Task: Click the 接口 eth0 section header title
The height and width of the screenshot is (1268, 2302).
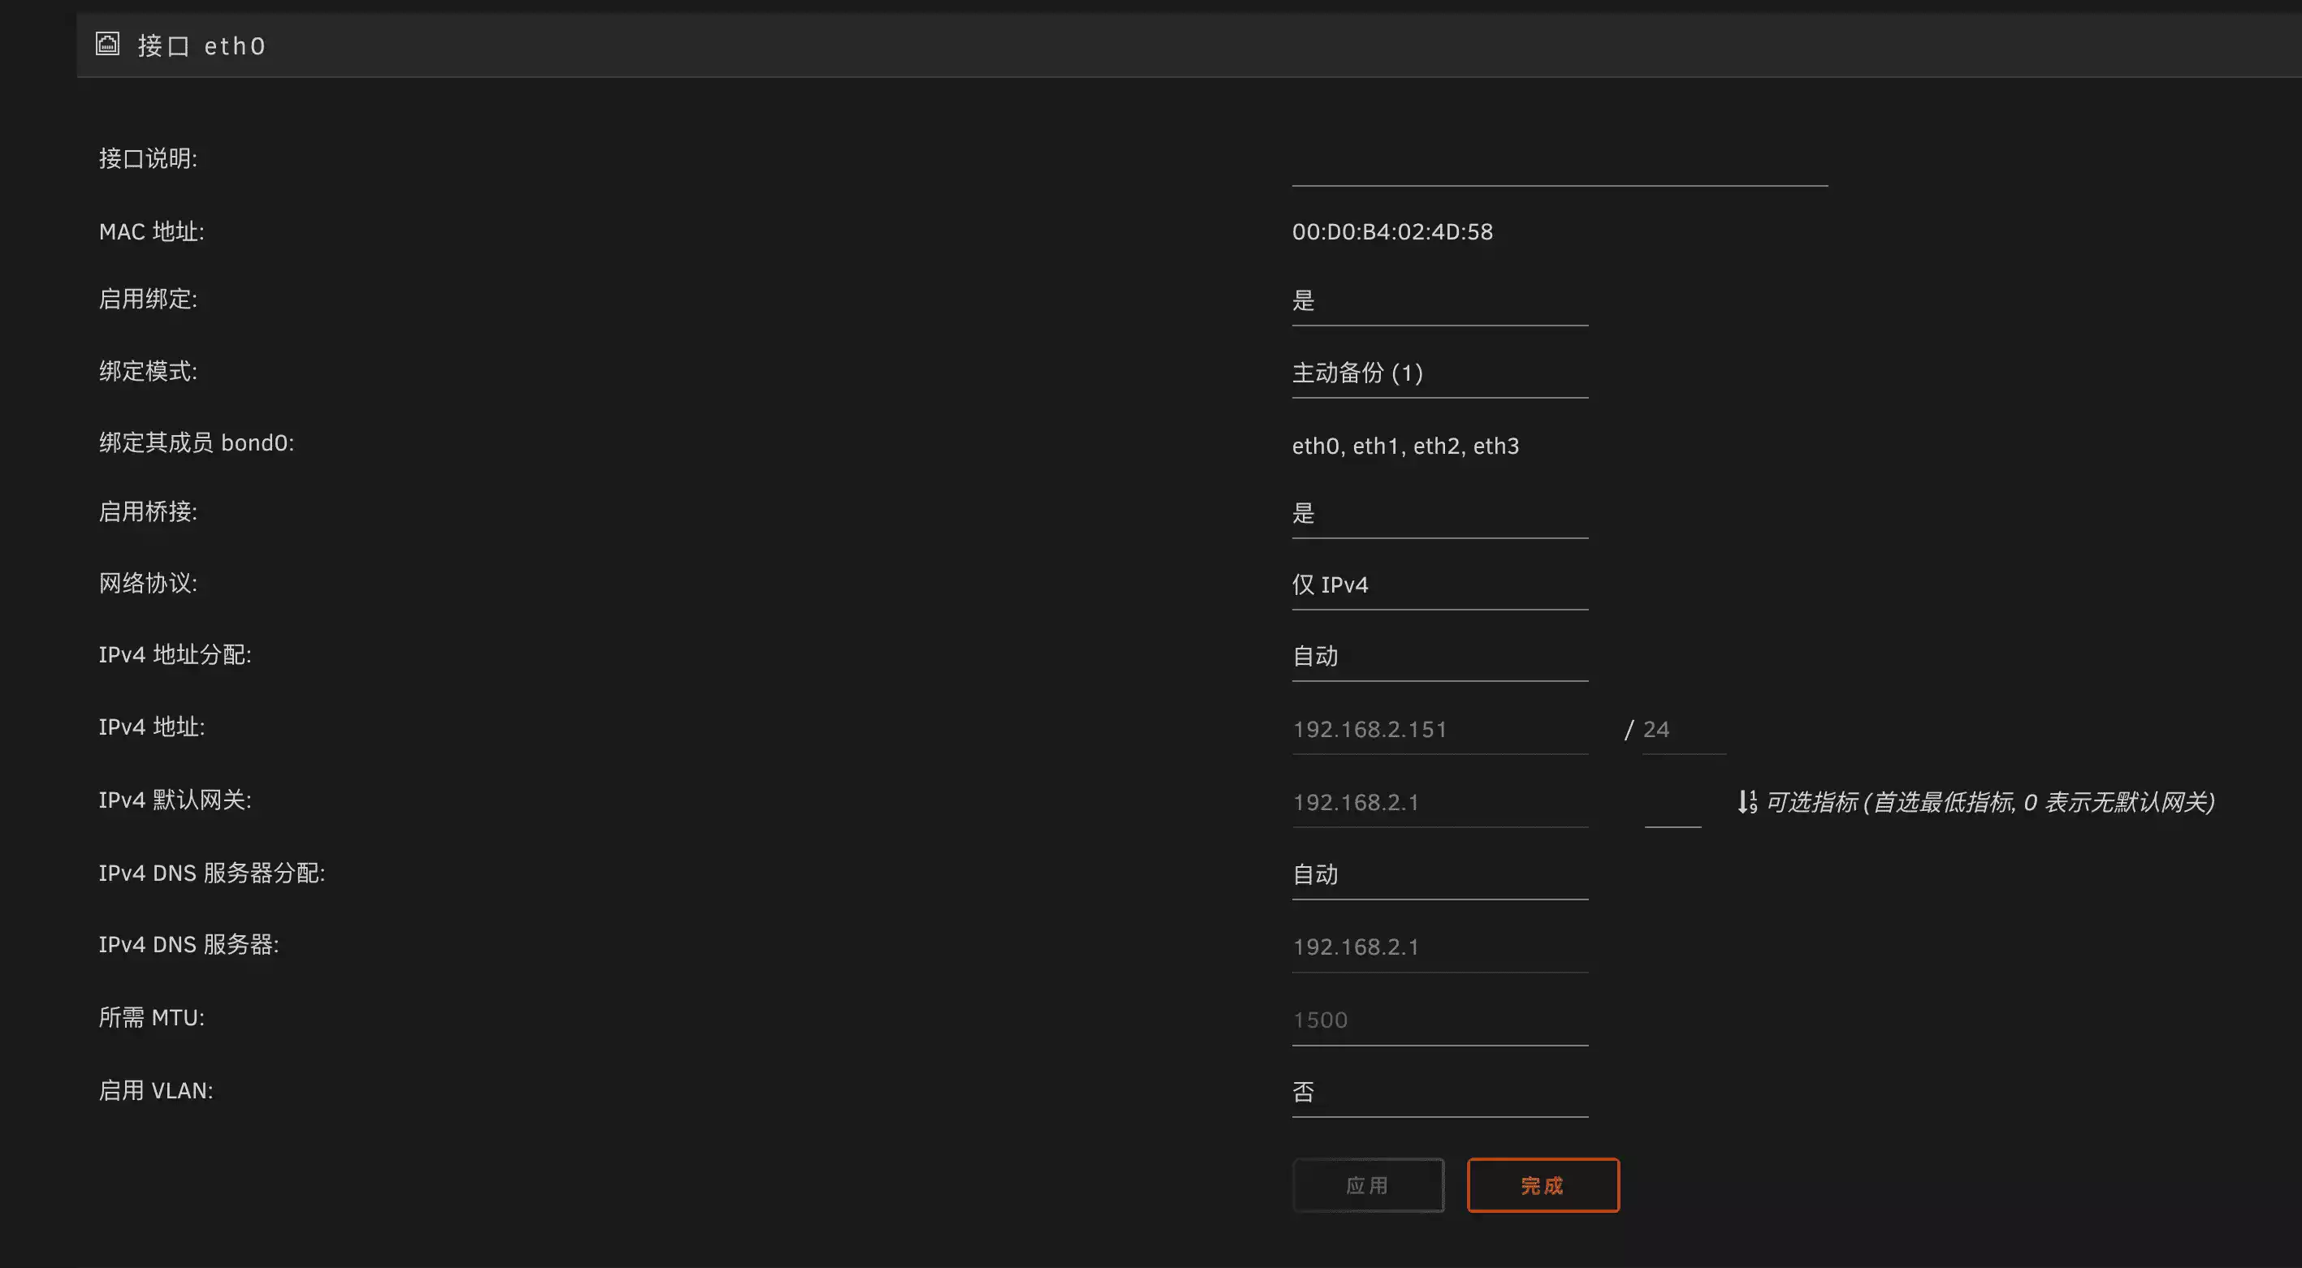Action: pyautogui.click(x=202, y=45)
